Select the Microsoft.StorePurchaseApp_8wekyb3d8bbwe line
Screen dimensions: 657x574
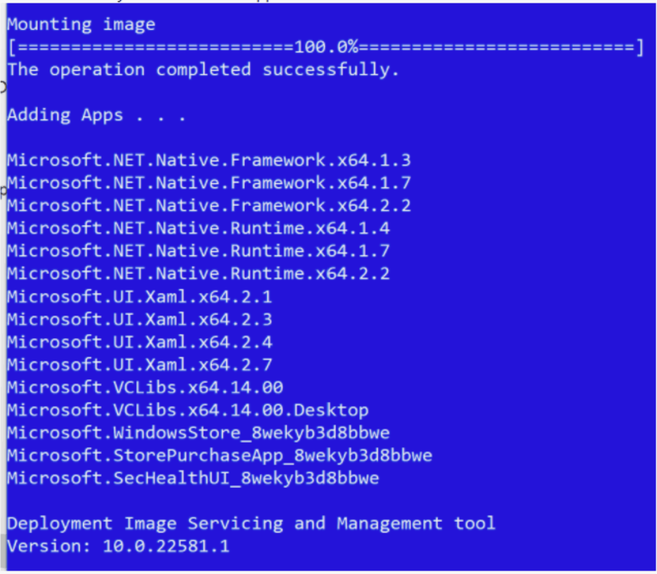220,455
